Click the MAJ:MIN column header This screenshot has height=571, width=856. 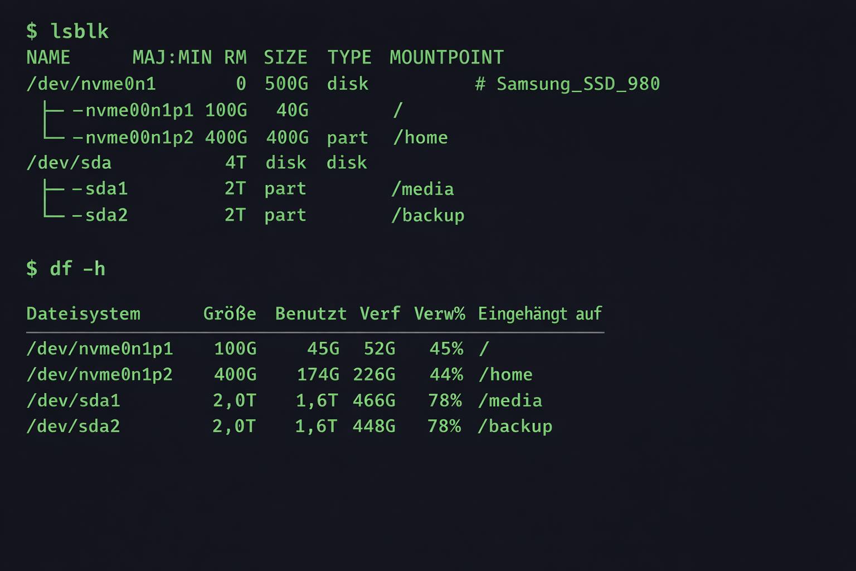[x=172, y=56]
